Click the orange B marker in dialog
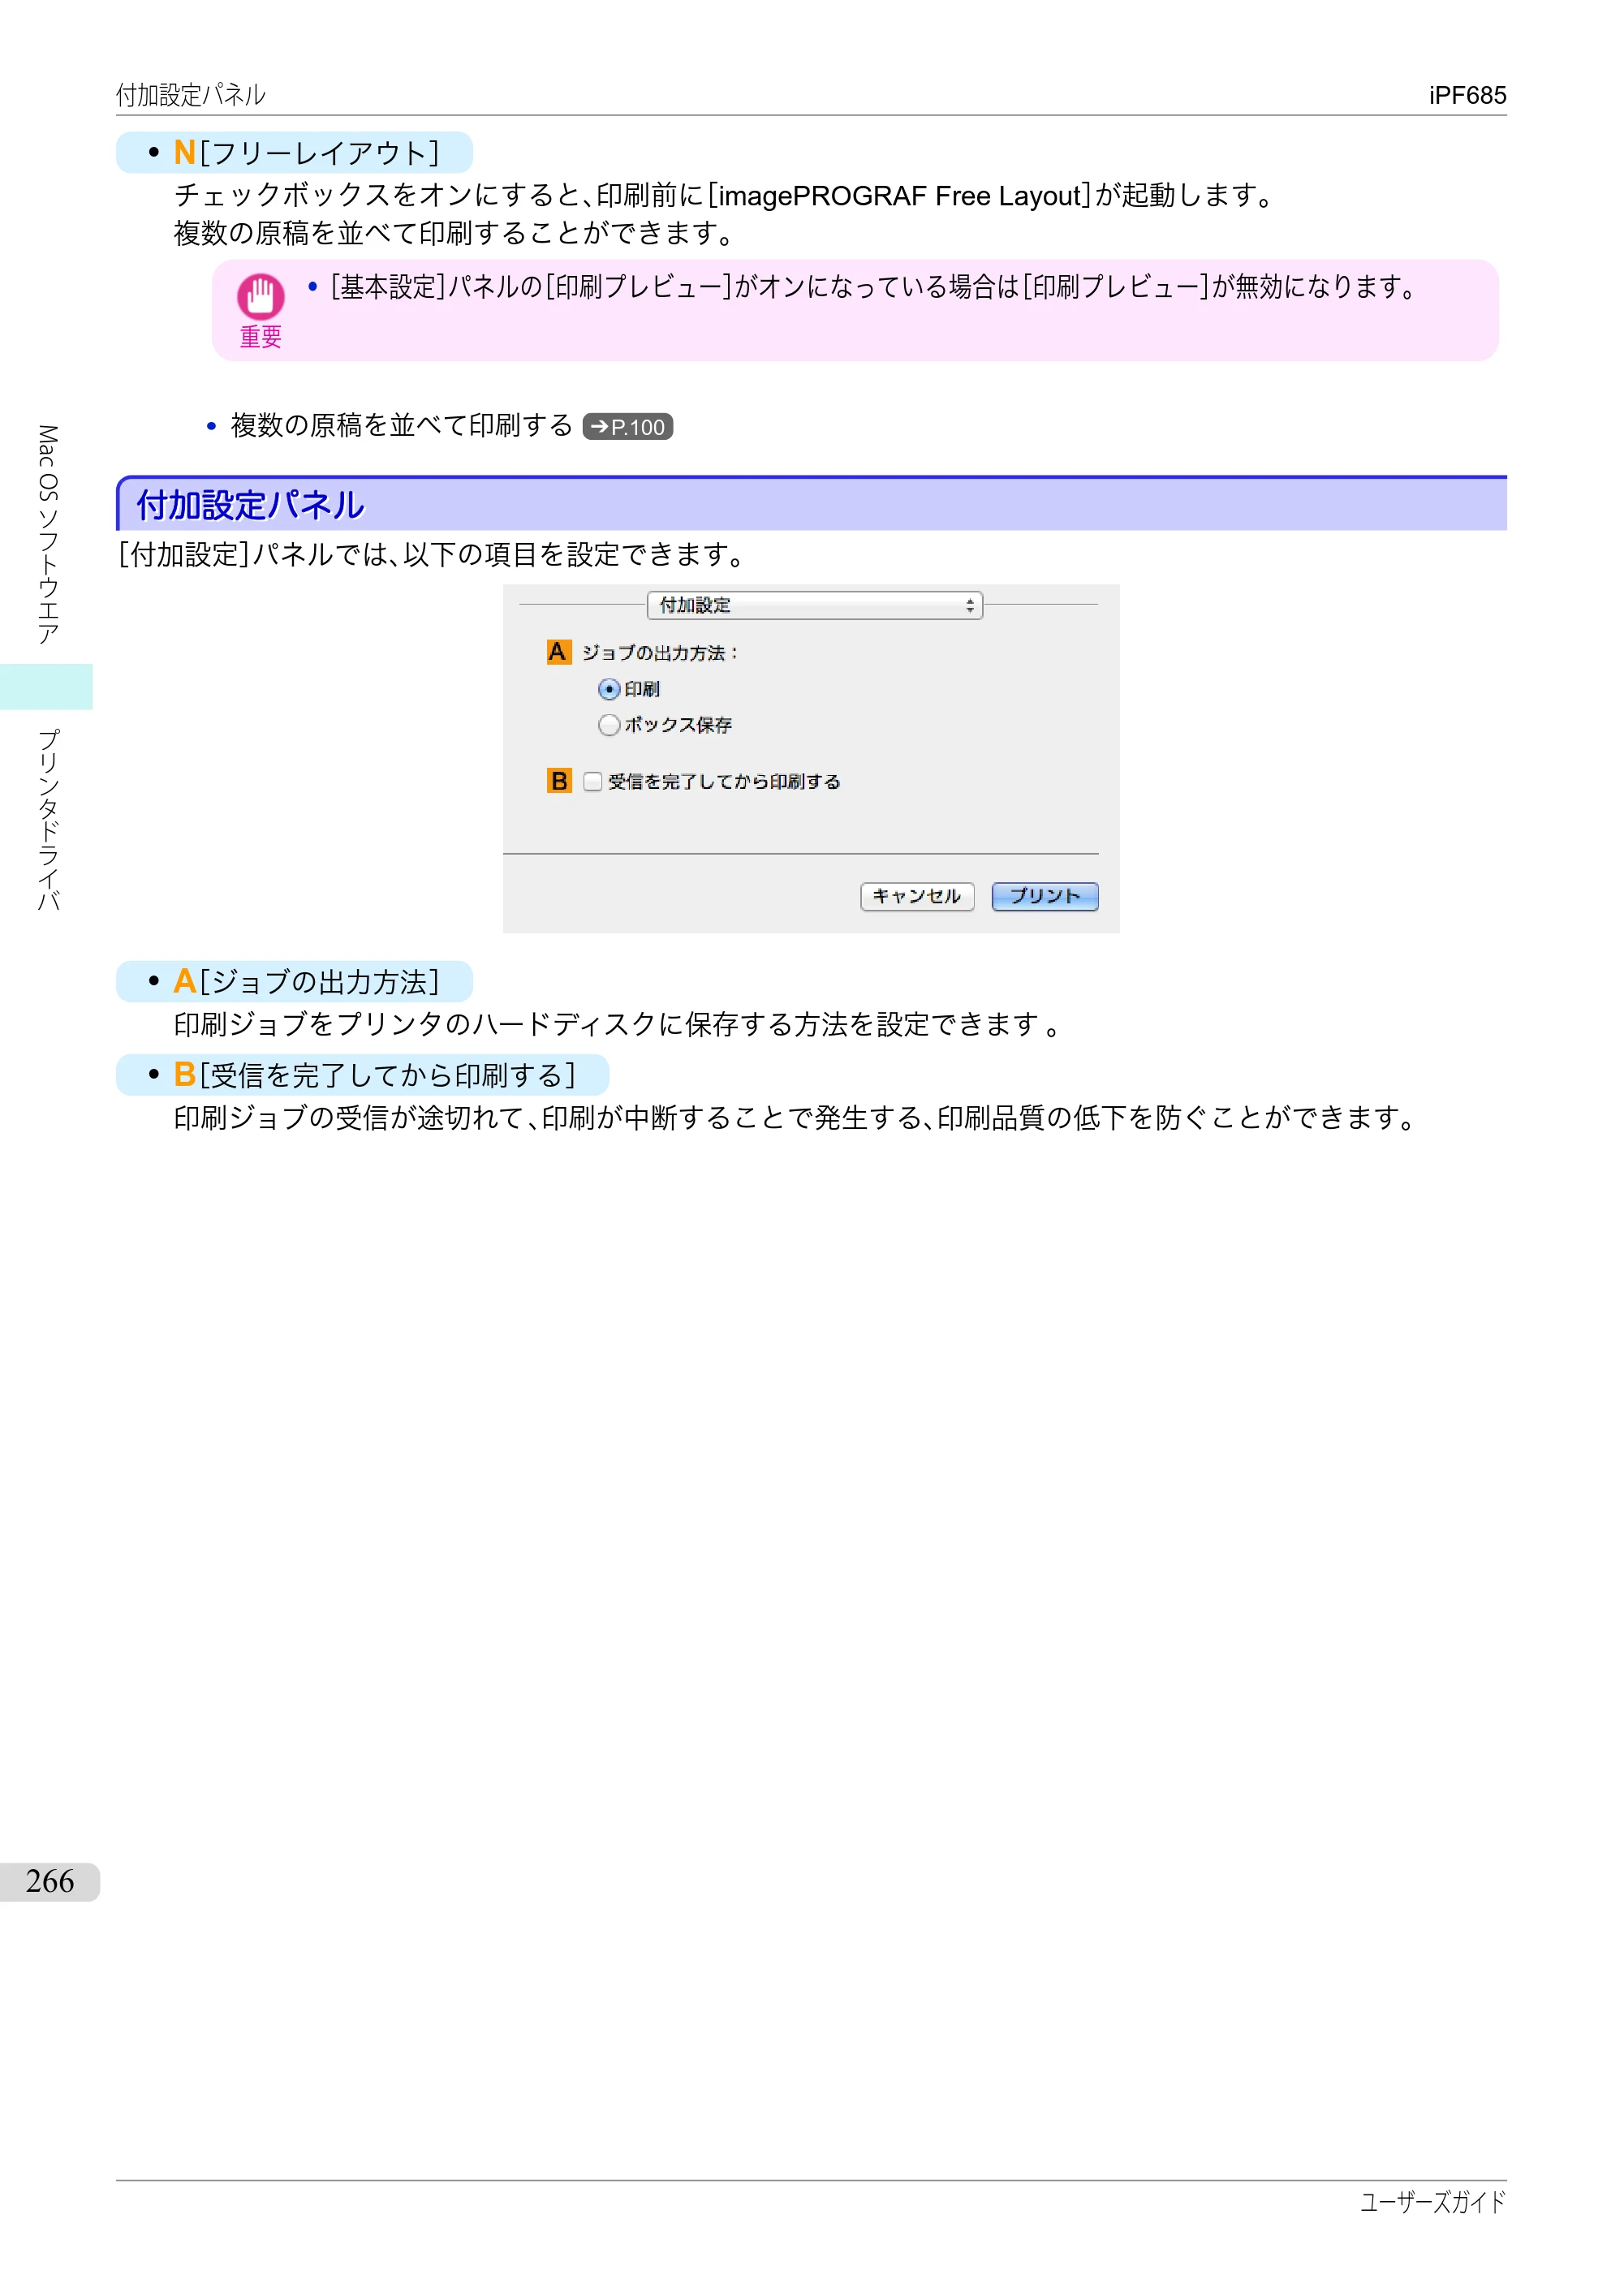Viewport: 1624px width, 2296px height. tap(559, 781)
